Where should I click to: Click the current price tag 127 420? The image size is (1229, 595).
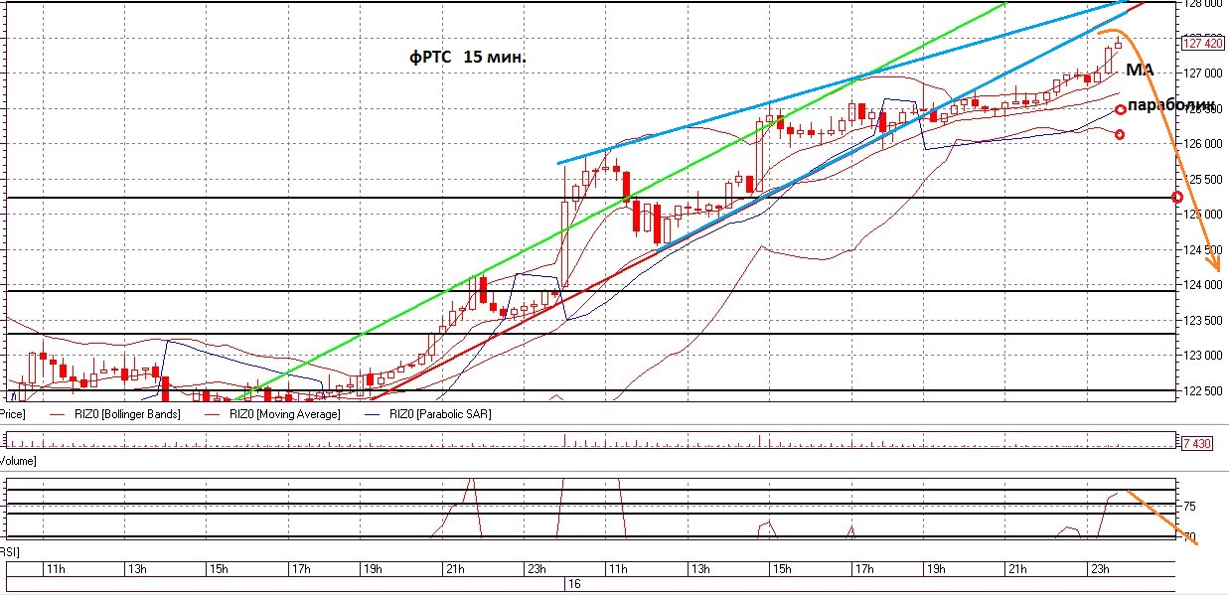pyautogui.click(x=1203, y=43)
